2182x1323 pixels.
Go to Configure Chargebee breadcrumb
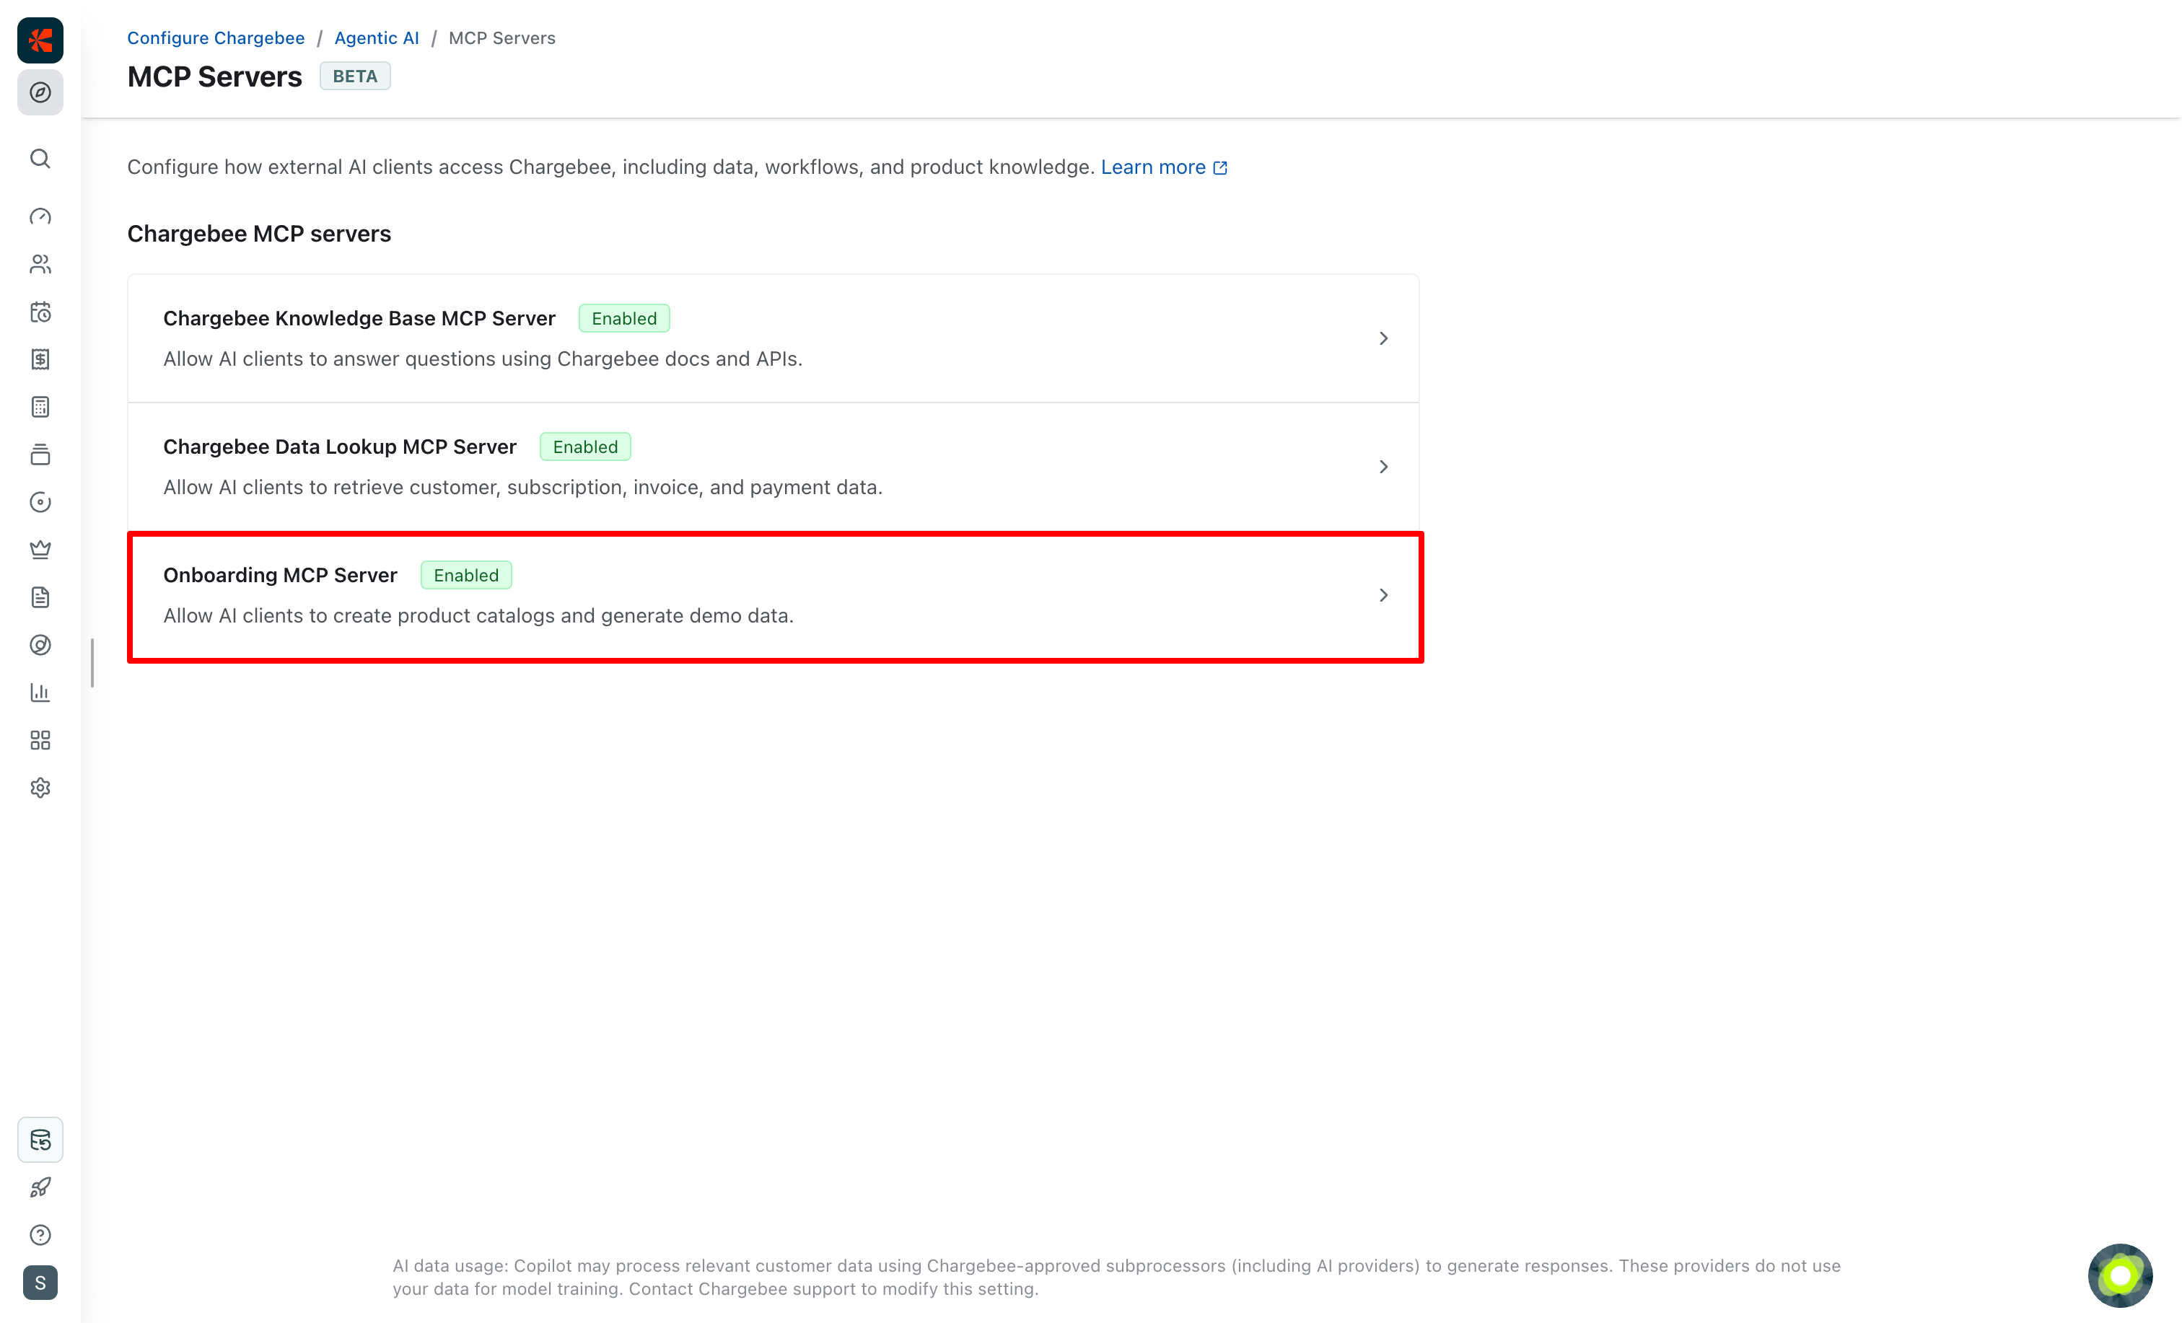(x=216, y=38)
